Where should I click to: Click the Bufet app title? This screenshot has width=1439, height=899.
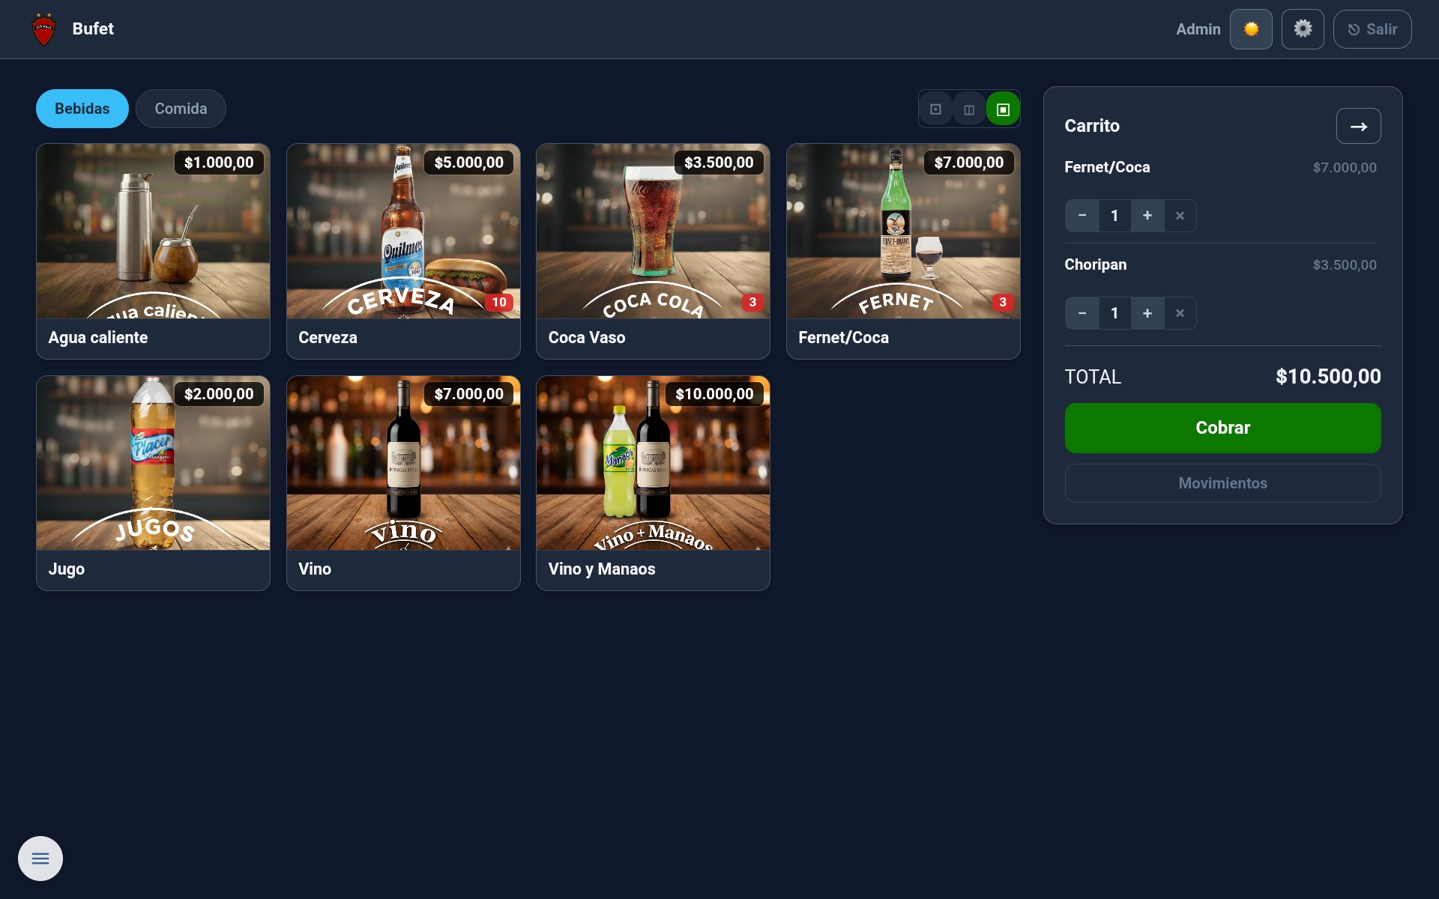click(x=93, y=28)
